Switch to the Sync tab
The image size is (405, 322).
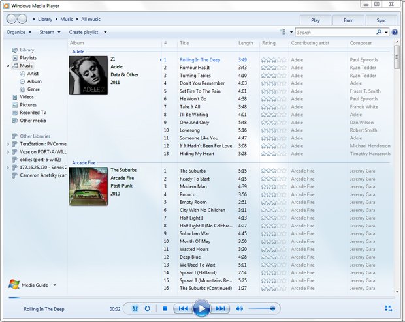click(381, 20)
